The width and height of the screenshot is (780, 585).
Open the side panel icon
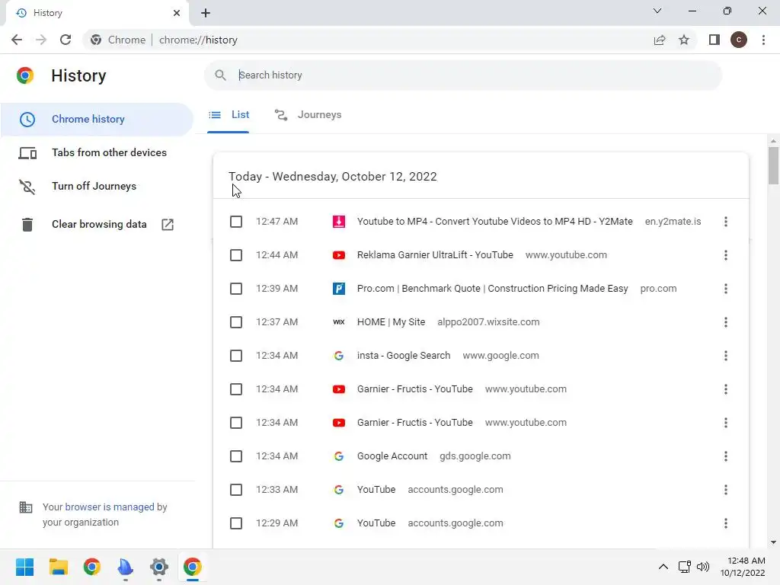pos(714,40)
